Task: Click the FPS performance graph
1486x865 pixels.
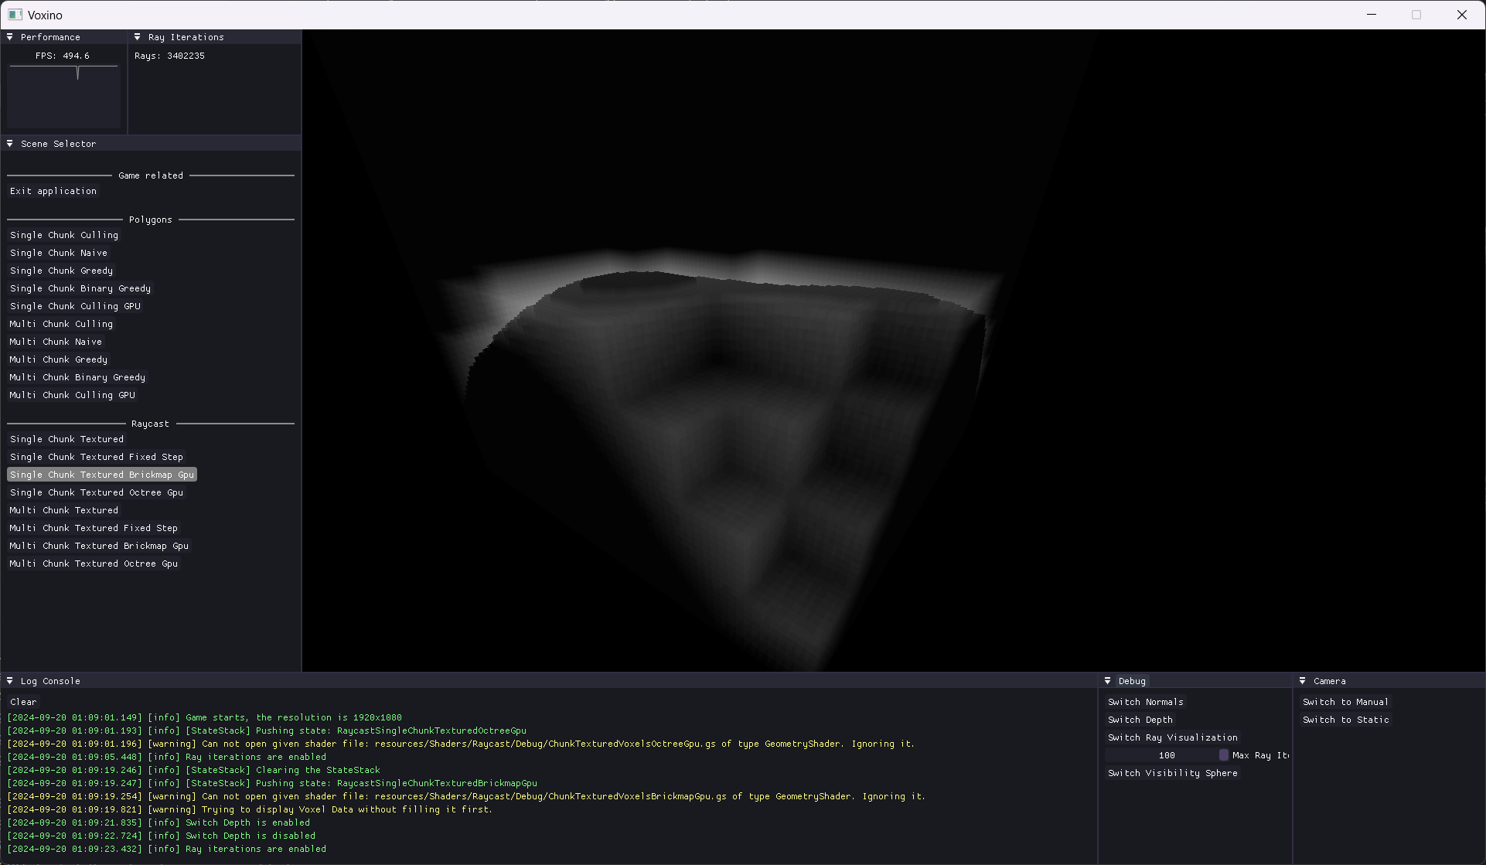Action: [63, 96]
